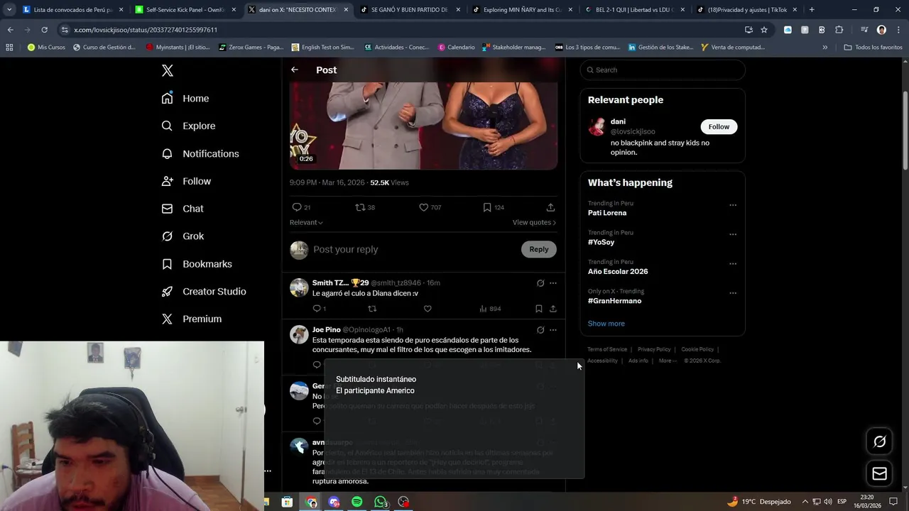
Task: Reload the page
Action: coord(44,30)
